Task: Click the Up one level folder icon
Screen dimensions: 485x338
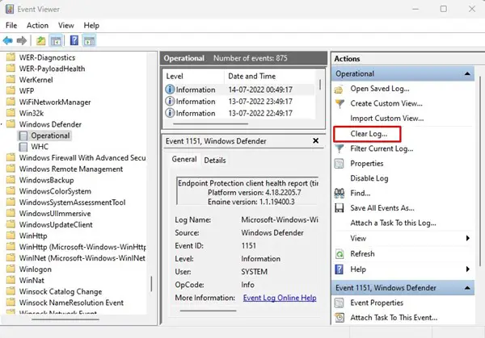Action: point(41,40)
